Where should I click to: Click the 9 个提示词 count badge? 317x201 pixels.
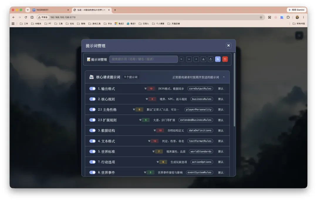pyautogui.click(x=131, y=77)
